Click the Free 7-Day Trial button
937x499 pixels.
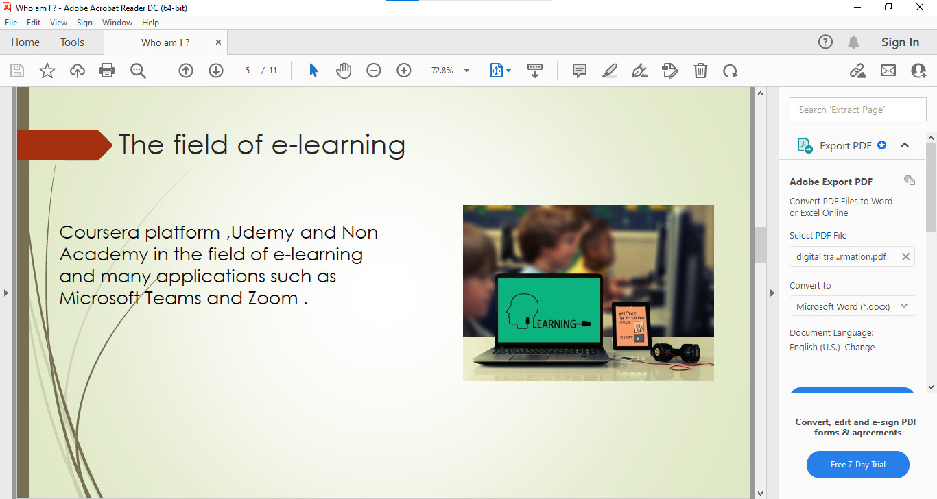pyautogui.click(x=857, y=465)
